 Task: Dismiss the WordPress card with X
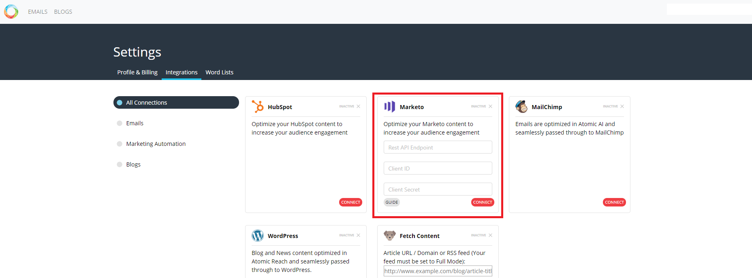(x=358, y=235)
